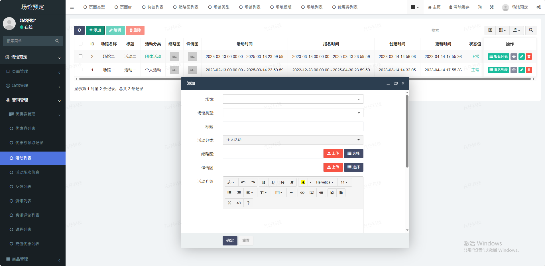Screen dimensions: 545x266
Task: Open 优惠券领取记录 in the sidebar
Action: pyautogui.click(x=29, y=143)
